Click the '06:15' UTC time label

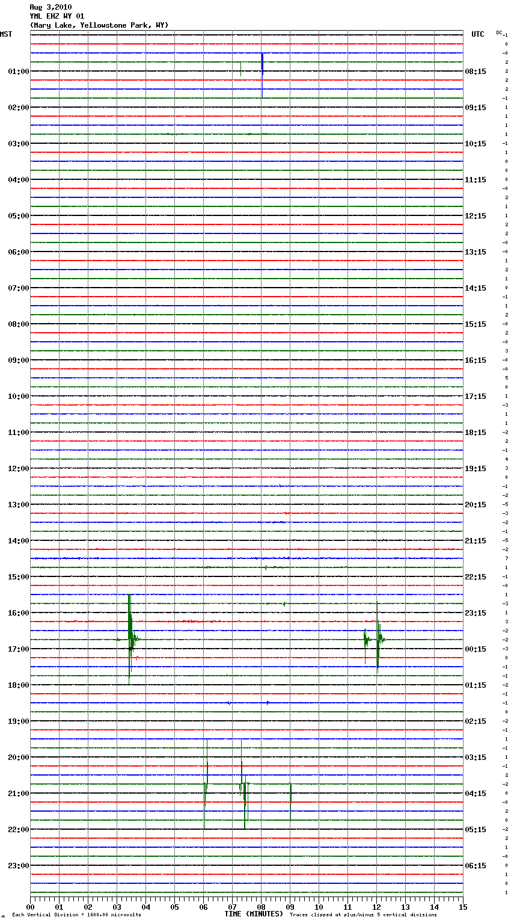coord(476,866)
